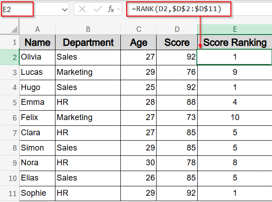This screenshot has width=272, height=202.
Task: Select Nora's age cell showing 30
Action: tap(138, 163)
